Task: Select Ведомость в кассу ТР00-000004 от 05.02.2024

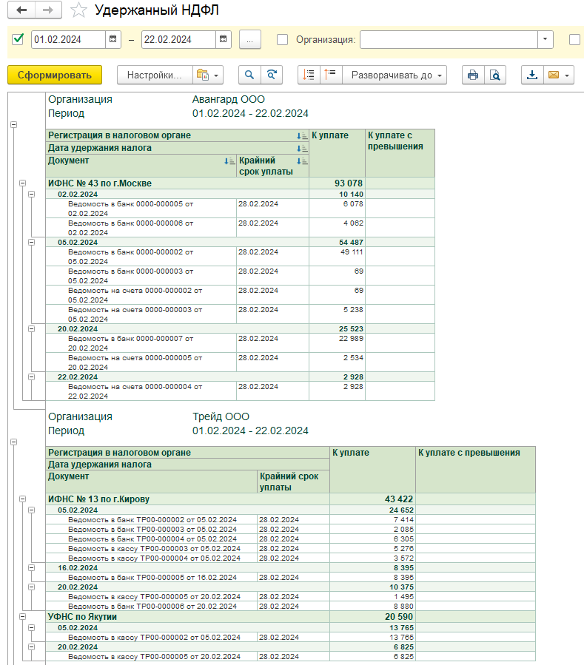Action: coord(152,558)
